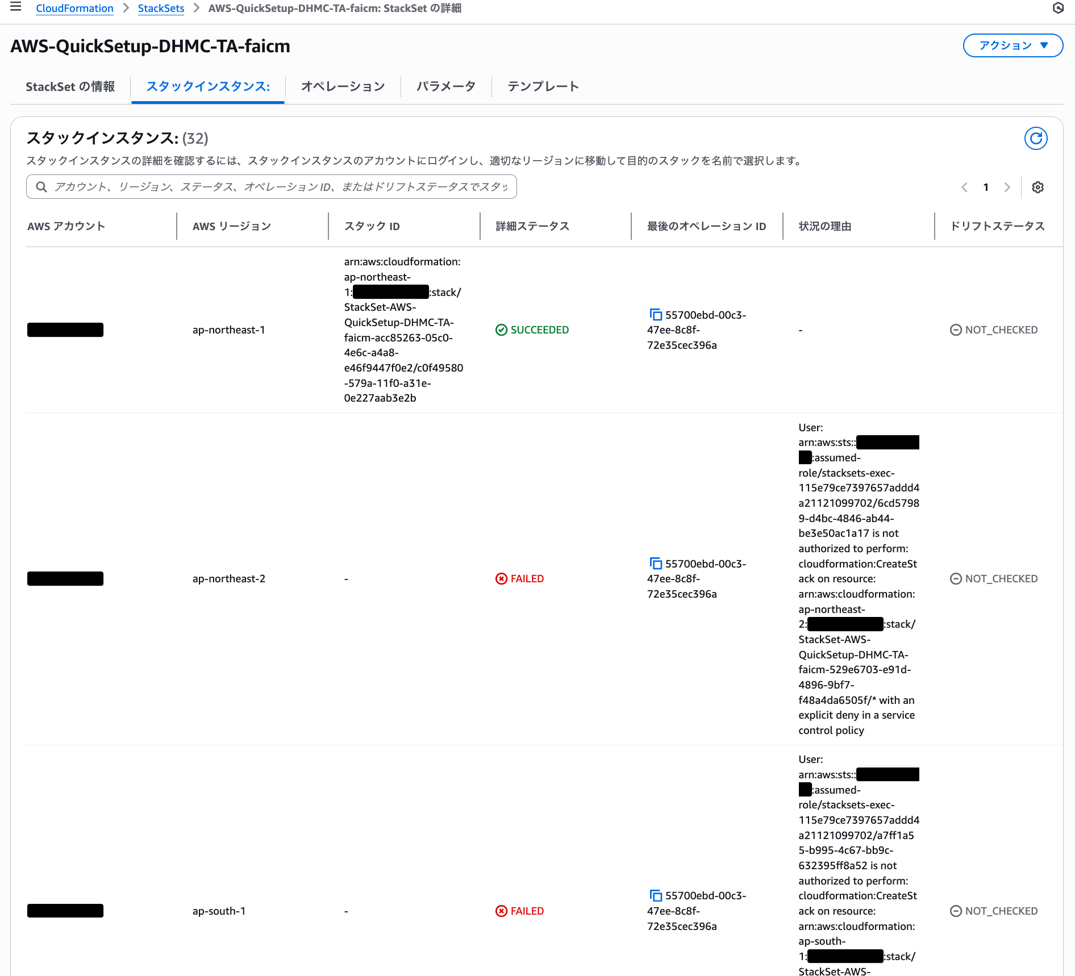The width and height of the screenshot is (1075, 976).
Task: Switch to StackSet の情報 tab
Action: tap(70, 86)
